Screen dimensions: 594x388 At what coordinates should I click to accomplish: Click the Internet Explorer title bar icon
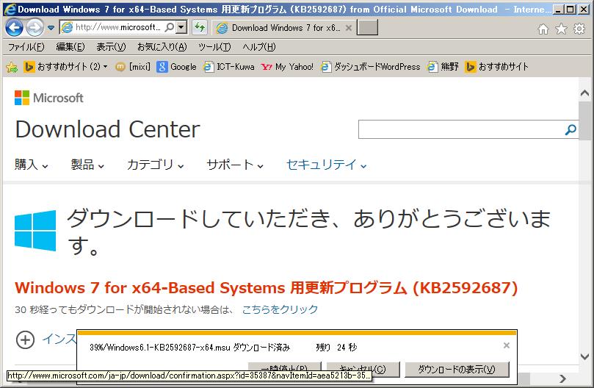coord(10,9)
